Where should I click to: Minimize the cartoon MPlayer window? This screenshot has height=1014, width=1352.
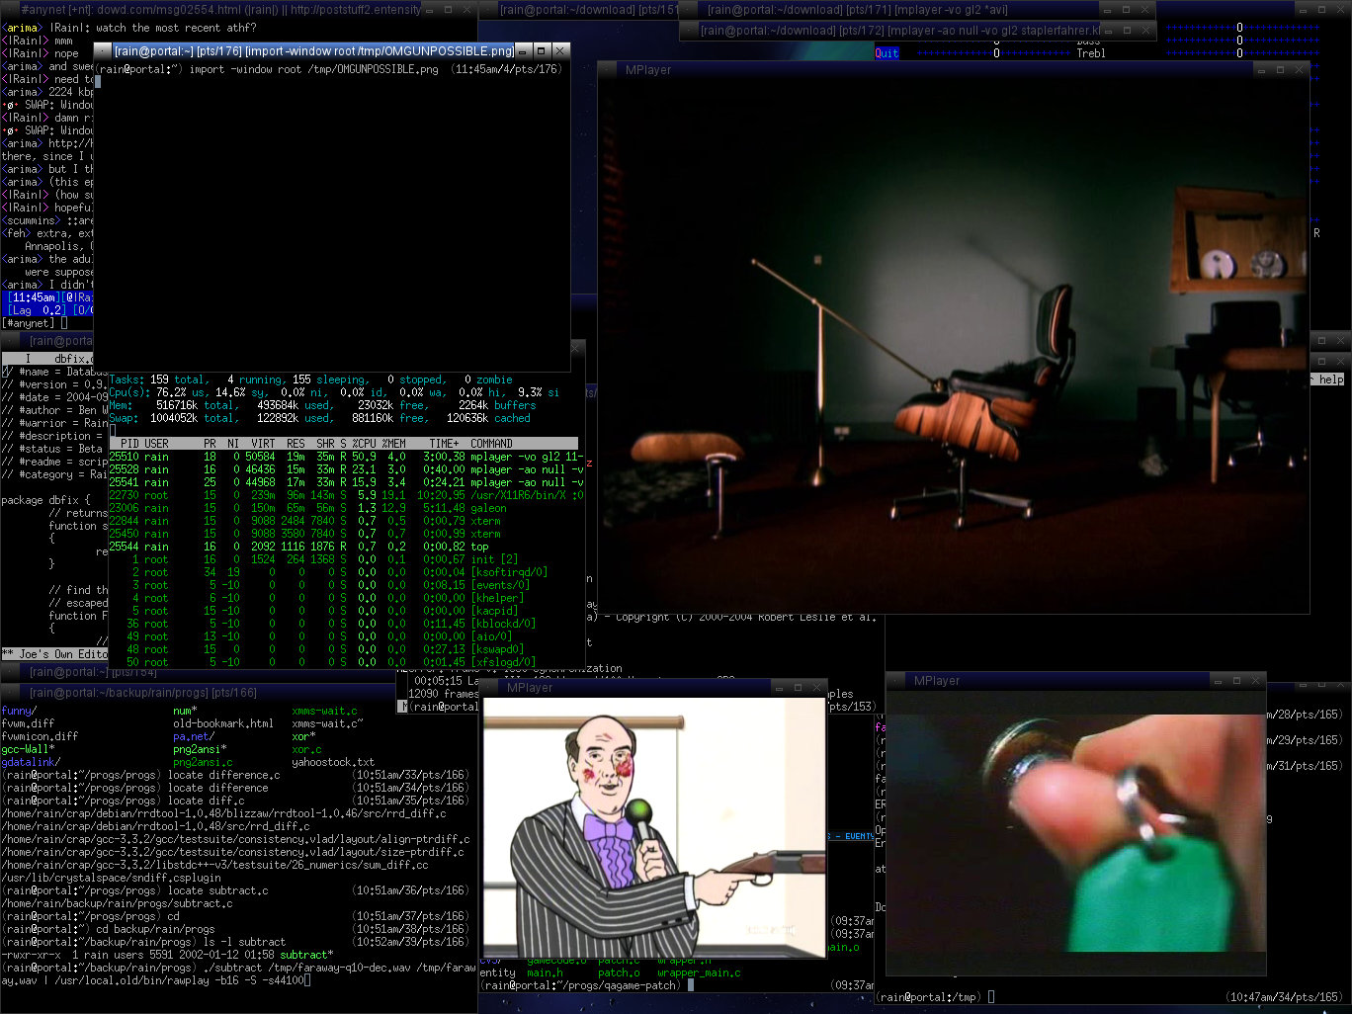point(780,687)
